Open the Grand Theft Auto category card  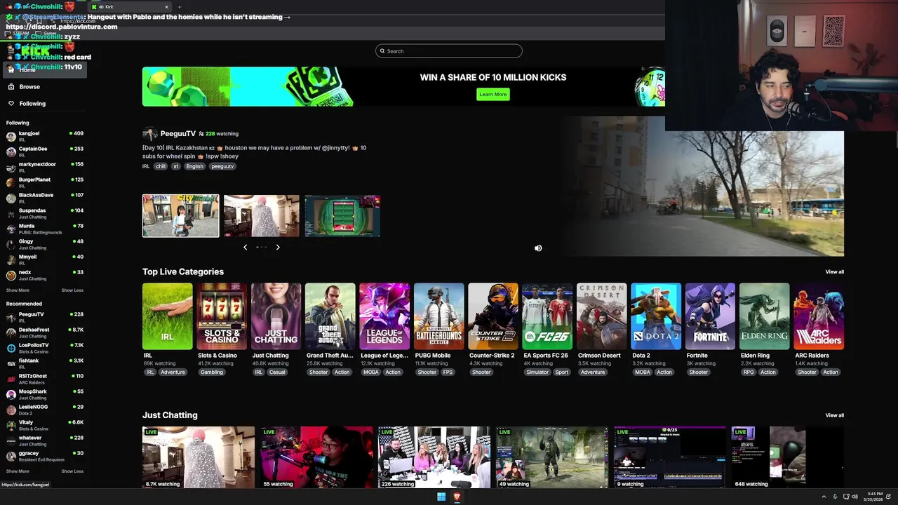330,316
